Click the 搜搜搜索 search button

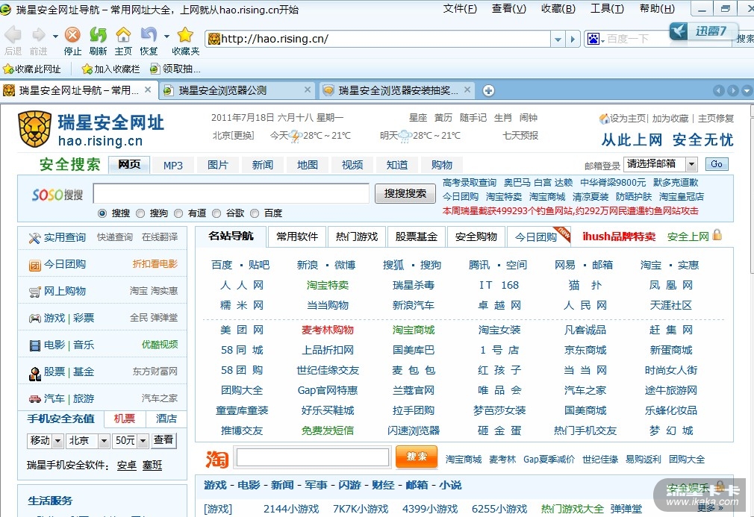(x=405, y=194)
